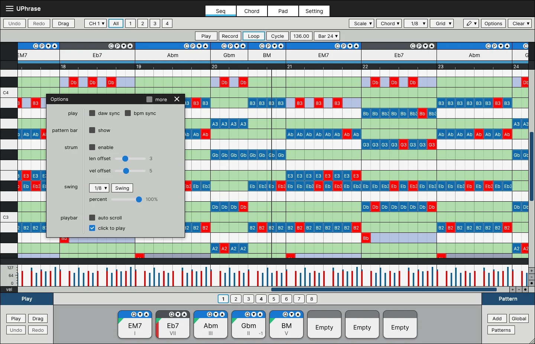Select the pencil draw tool
This screenshot has width=535, height=344.
471,23
